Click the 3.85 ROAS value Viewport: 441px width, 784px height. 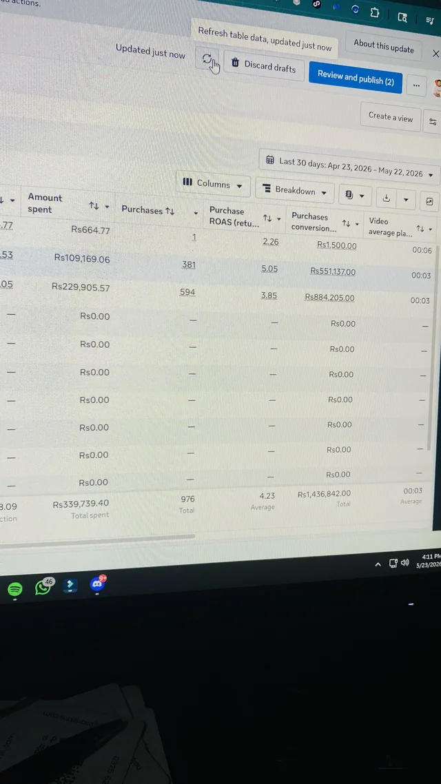point(269,296)
